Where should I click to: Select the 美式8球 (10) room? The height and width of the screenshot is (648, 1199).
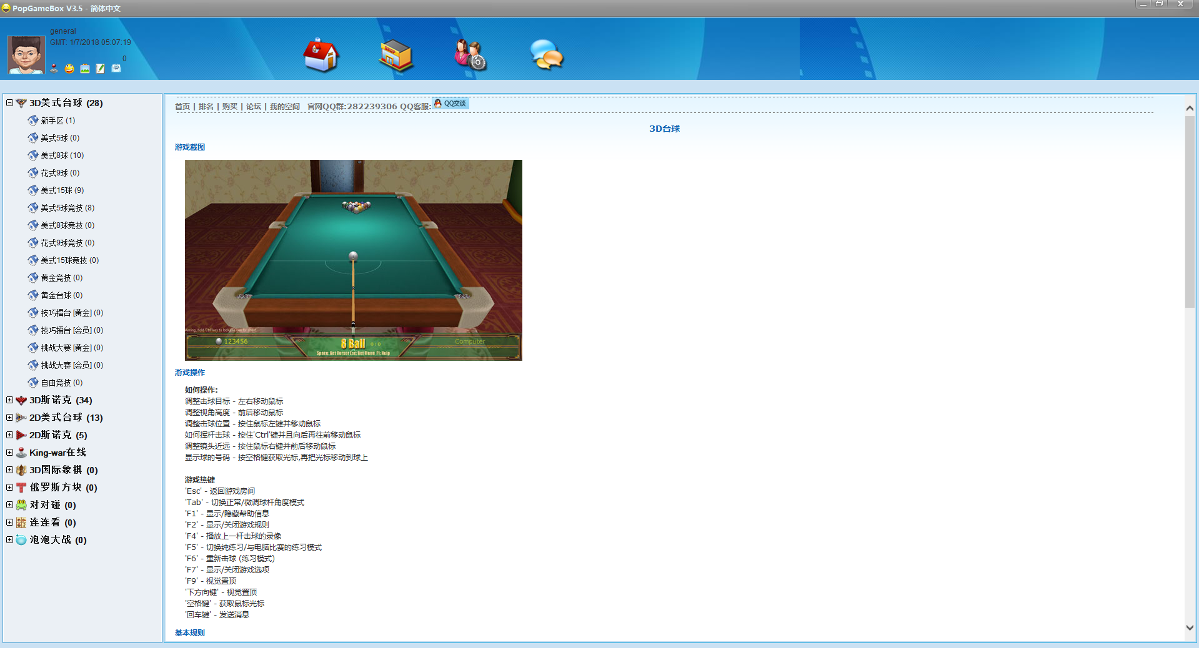[62, 155]
